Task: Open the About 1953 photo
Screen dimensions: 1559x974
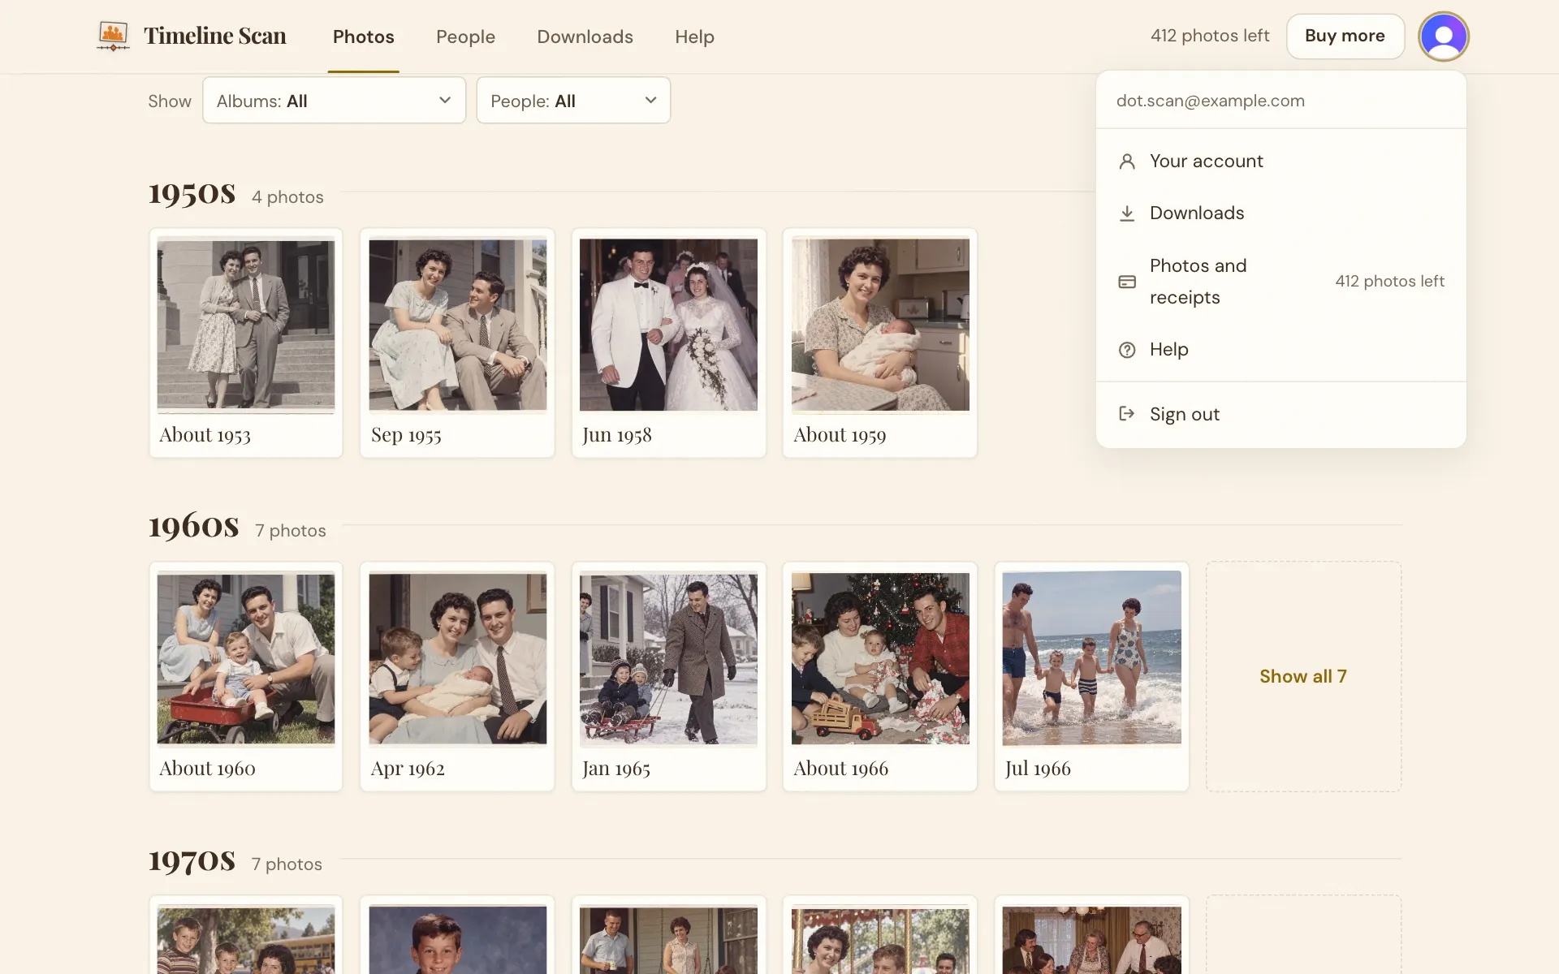Action: tap(246, 343)
